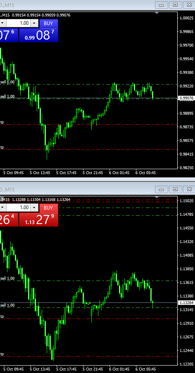The height and width of the screenshot is (373, 195).
Task: Click the blue BUY button in upper chart
Action: pyautogui.click(x=48, y=23)
